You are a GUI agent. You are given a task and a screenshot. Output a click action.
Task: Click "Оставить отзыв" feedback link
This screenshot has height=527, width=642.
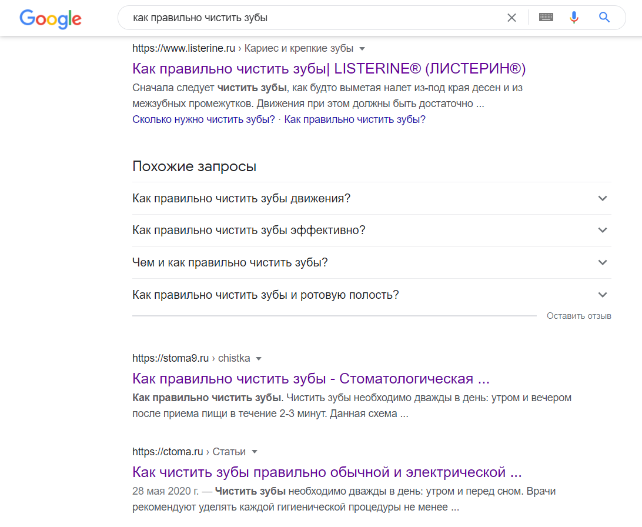coord(579,316)
